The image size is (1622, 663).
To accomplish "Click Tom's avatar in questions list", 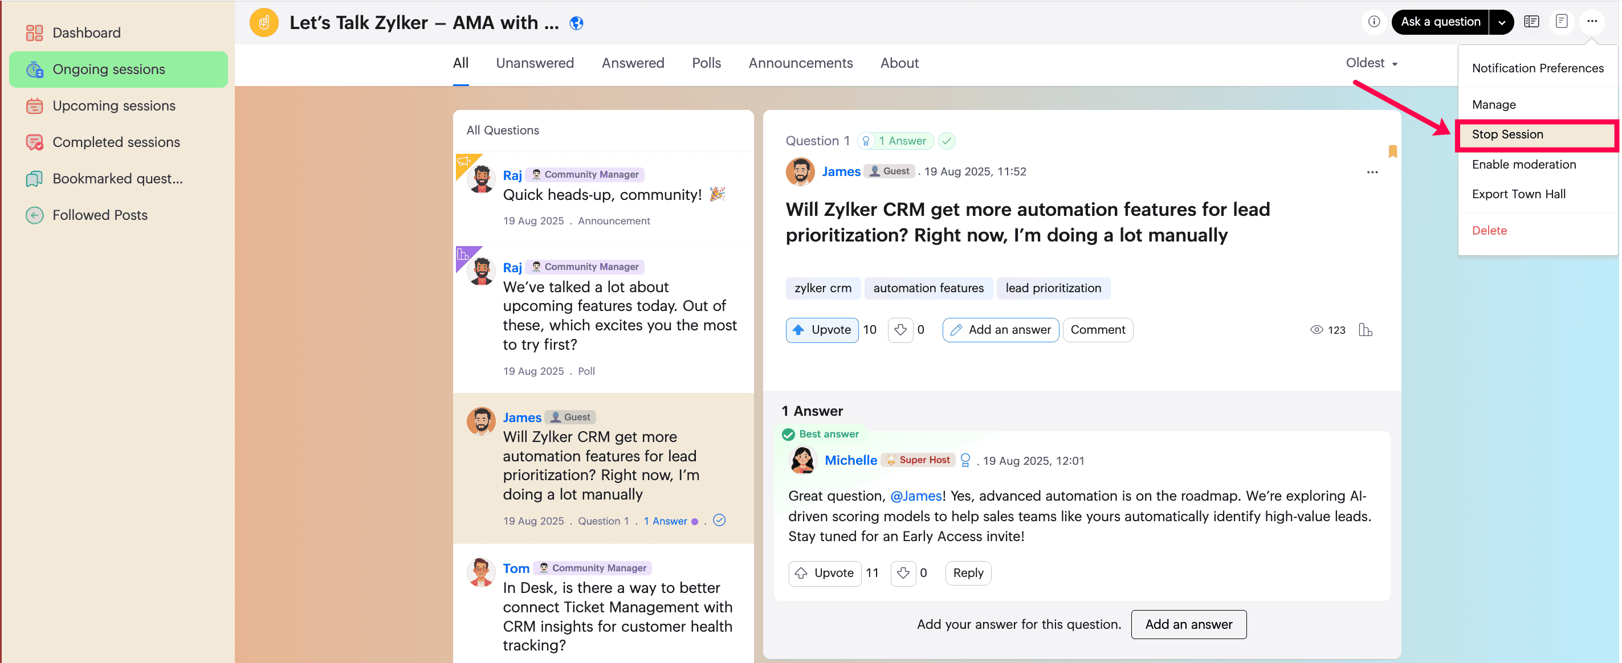I will tap(481, 572).
